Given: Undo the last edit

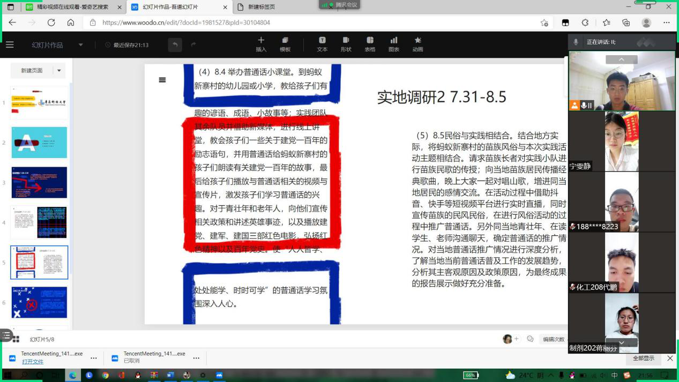Looking at the screenshot, I should (175, 45).
